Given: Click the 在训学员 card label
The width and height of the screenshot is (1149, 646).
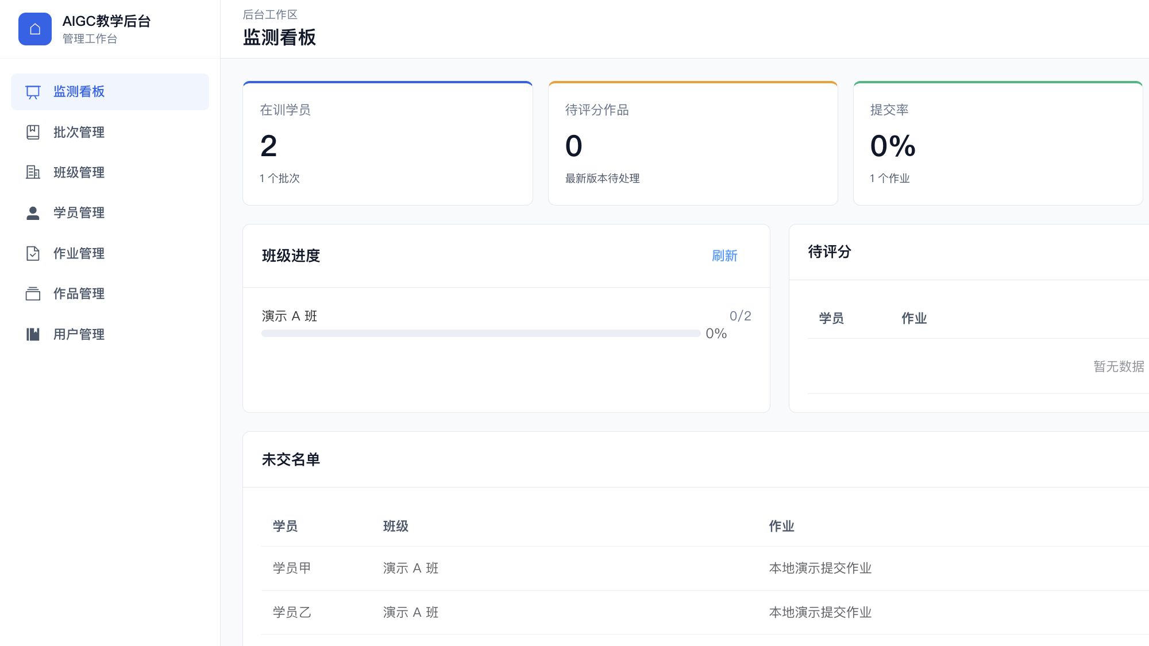Looking at the screenshot, I should coord(285,110).
